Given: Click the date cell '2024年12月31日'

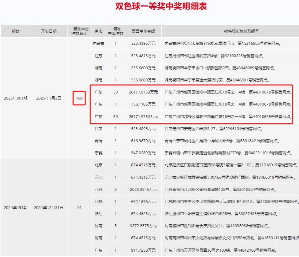Looking at the screenshot, I should [49, 208].
